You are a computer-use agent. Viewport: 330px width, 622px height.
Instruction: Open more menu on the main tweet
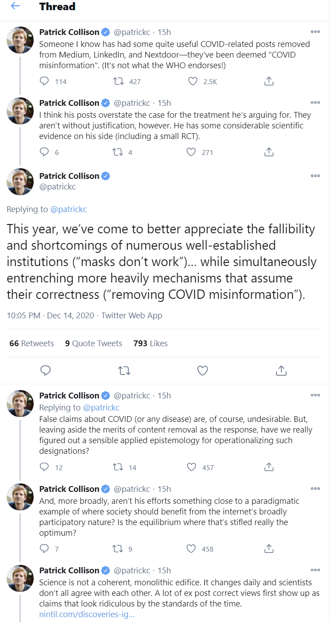click(315, 176)
